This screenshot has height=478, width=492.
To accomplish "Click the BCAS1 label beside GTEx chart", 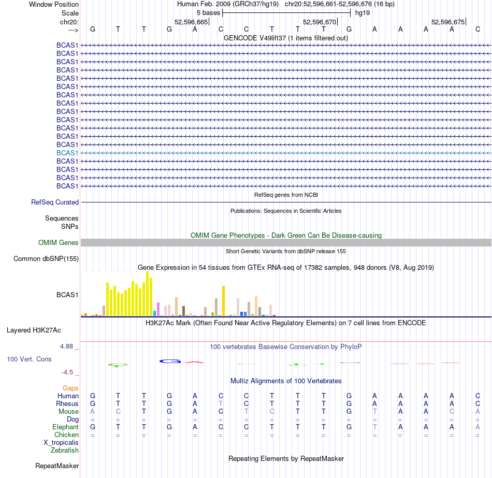I will point(67,295).
